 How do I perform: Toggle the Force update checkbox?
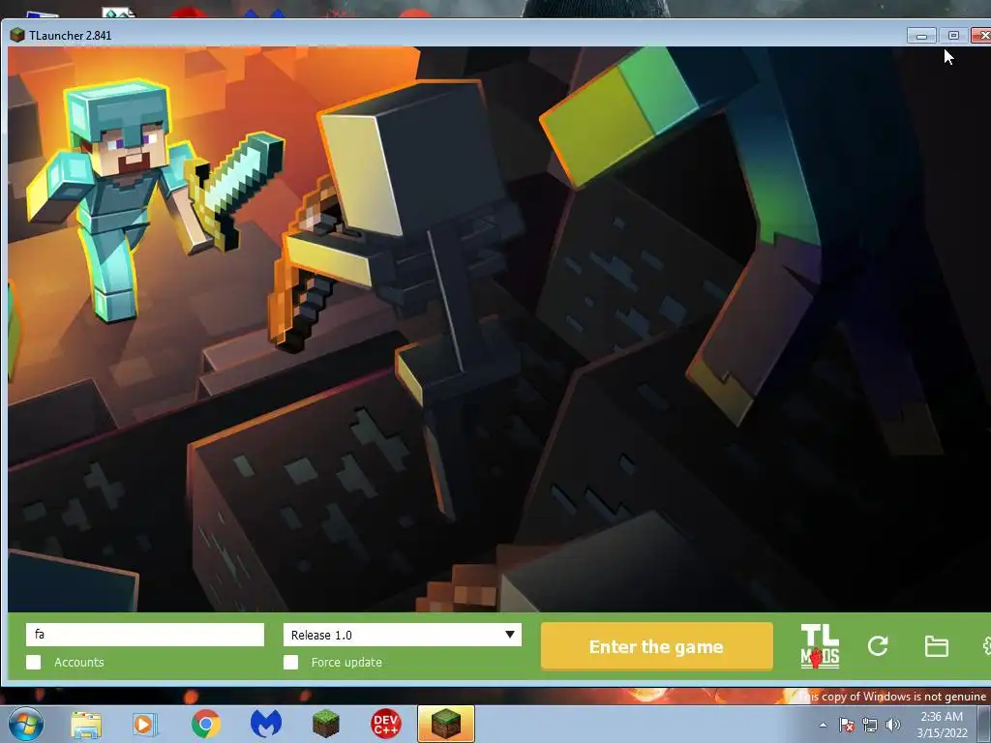[290, 662]
